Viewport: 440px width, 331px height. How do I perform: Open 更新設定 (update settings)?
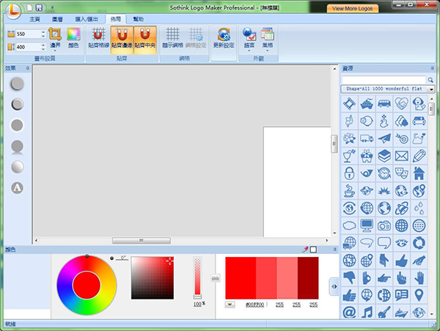click(x=224, y=38)
